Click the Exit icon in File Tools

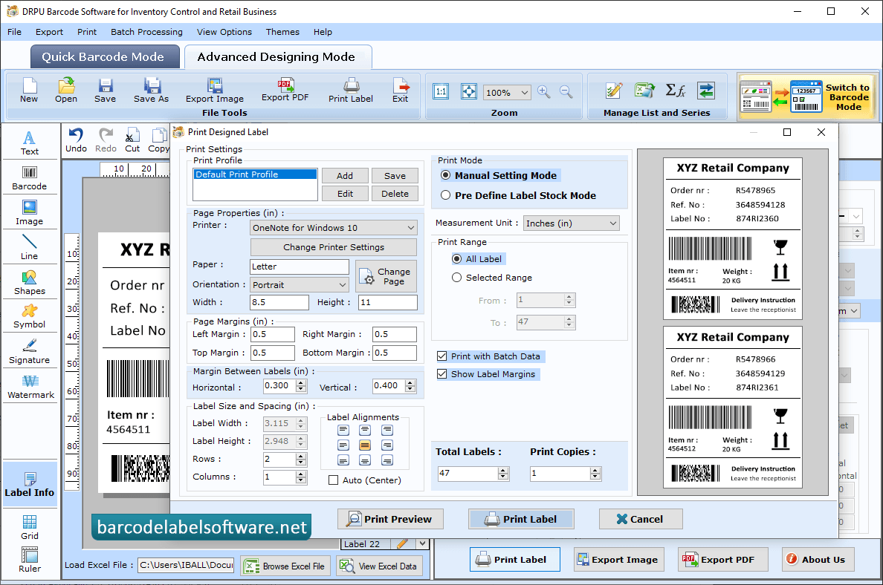pos(401,91)
